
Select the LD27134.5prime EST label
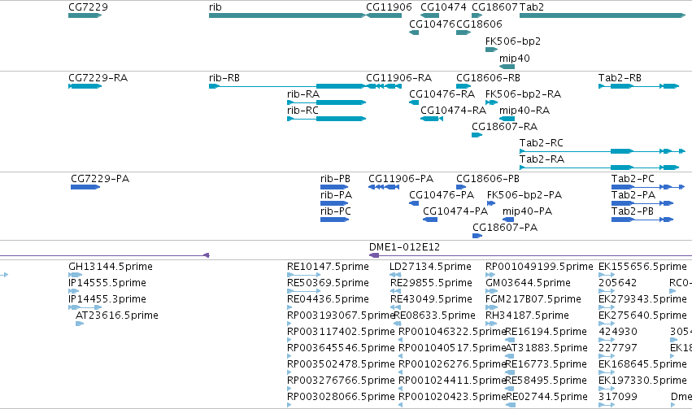point(430,267)
